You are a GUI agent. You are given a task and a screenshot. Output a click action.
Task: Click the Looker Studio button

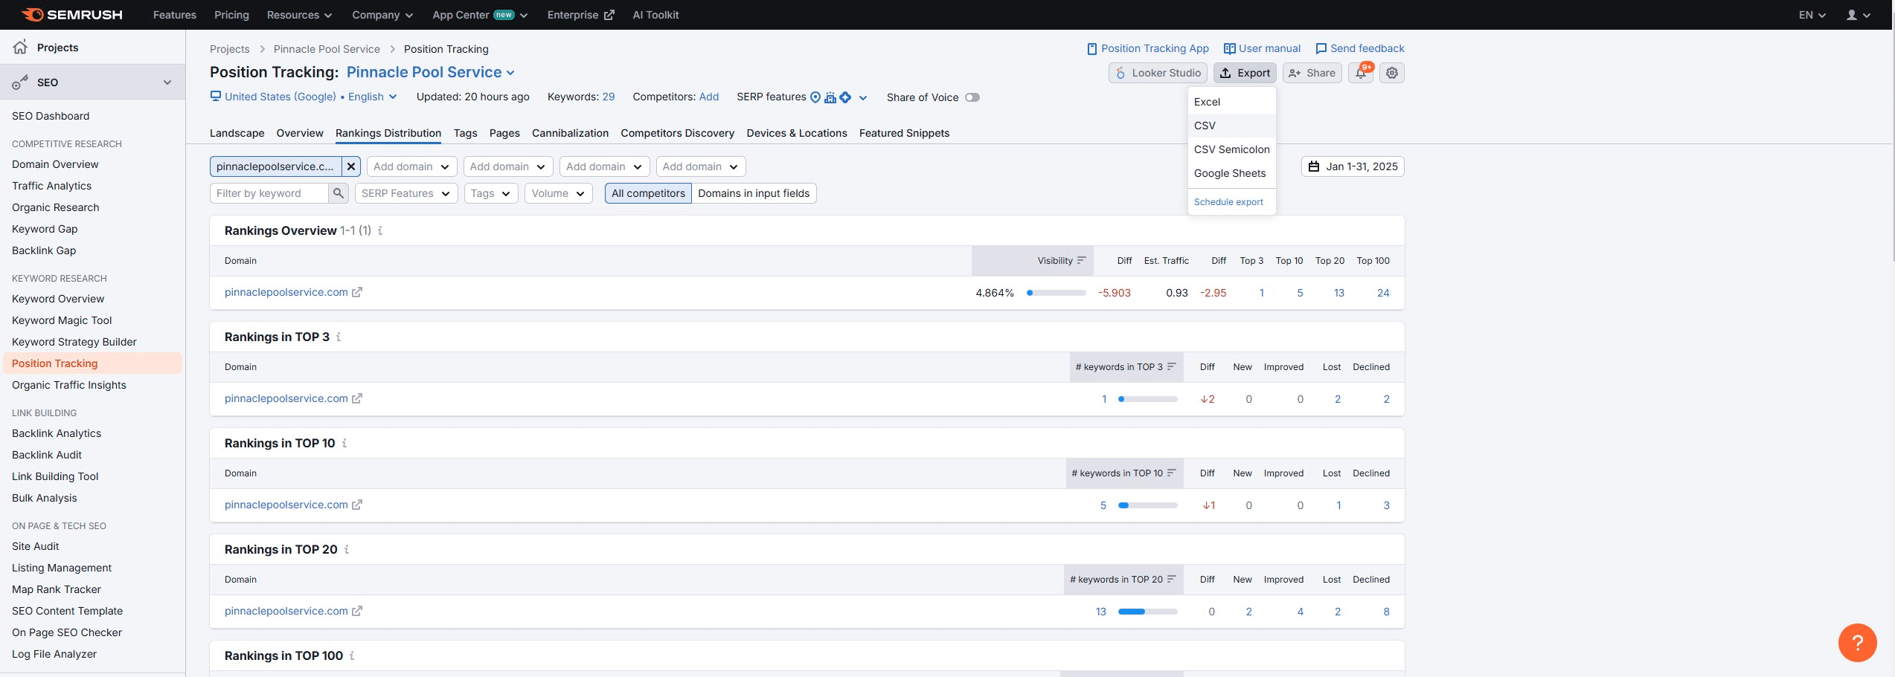point(1157,73)
